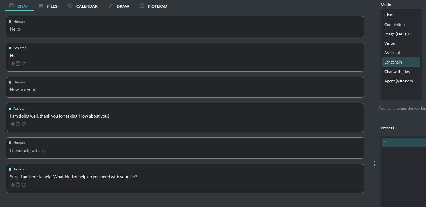Click the dotted panel resize handle
Viewport: 426px width, 207px height.
(374, 164)
